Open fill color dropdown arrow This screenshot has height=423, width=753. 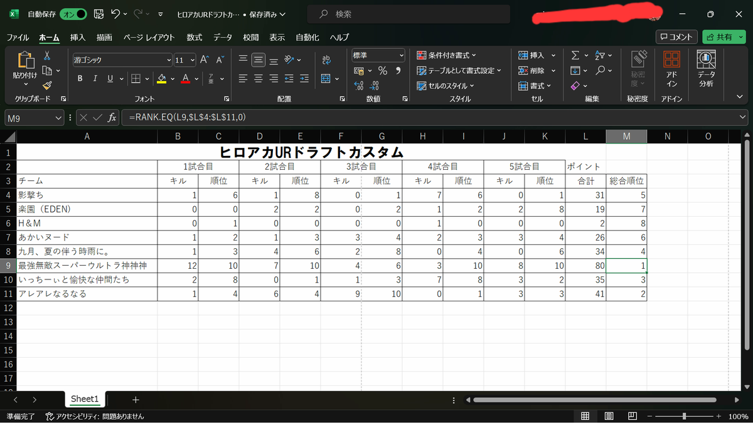click(172, 78)
